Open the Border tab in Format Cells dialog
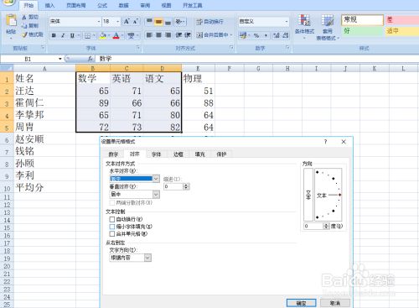Viewport: 419px width, 308px height. [178, 154]
